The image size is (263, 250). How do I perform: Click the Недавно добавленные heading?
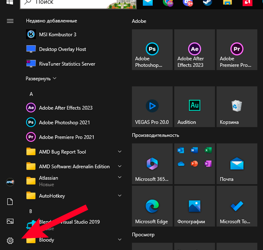pos(51,21)
